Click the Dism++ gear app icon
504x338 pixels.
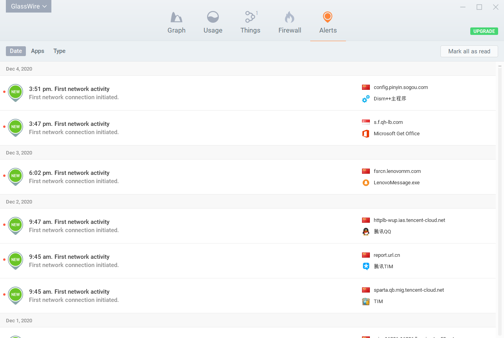(x=366, y=99)
